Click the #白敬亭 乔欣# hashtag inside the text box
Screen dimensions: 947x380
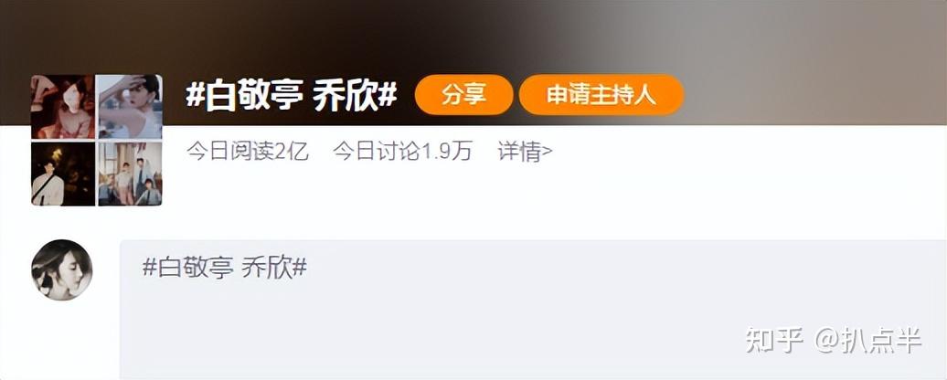tap(225, 267)
